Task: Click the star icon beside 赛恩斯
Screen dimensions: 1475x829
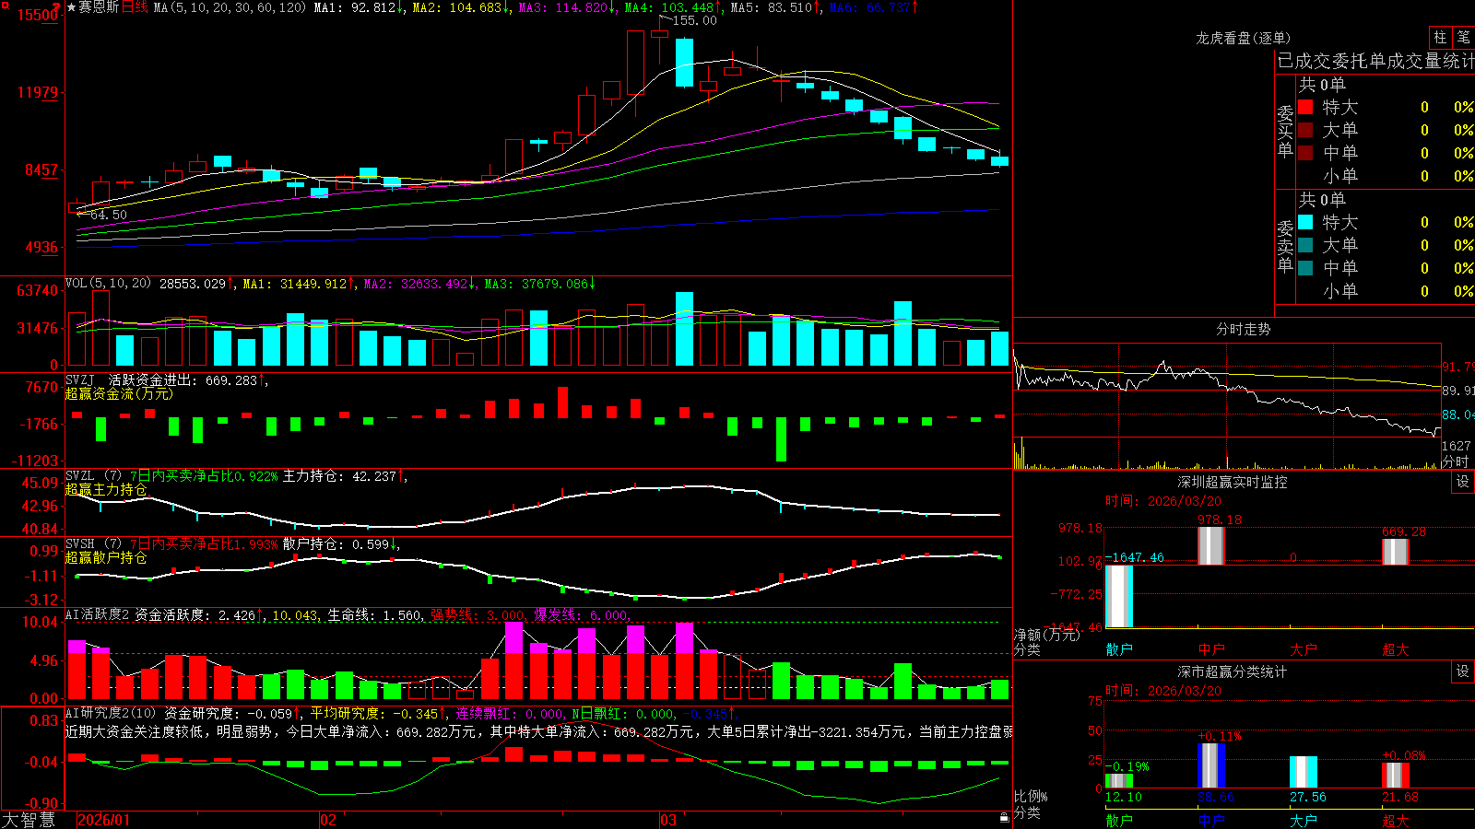Action: pyautogui.click(x=71, y=7)
